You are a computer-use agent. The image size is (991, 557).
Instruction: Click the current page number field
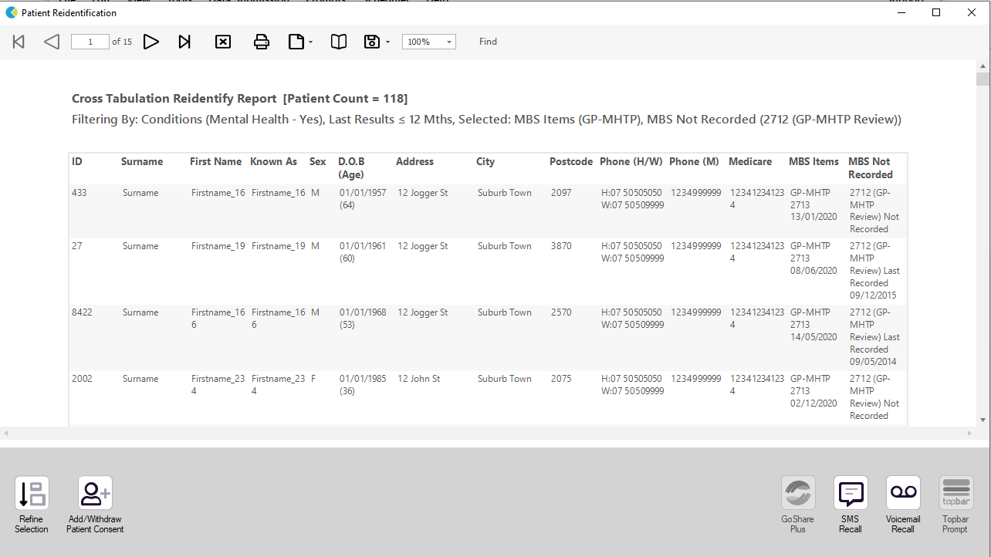pyautogui.click(x=90, y=42)
